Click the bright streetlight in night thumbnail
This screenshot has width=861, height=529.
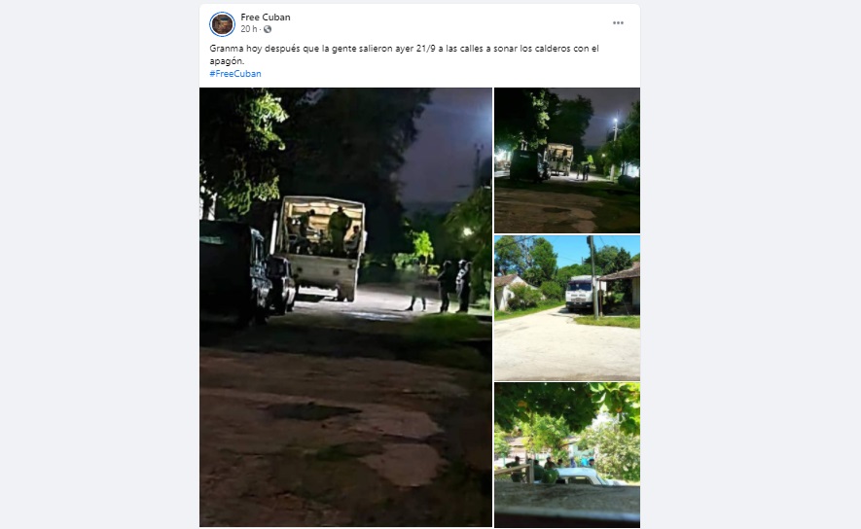pos(616,121)
